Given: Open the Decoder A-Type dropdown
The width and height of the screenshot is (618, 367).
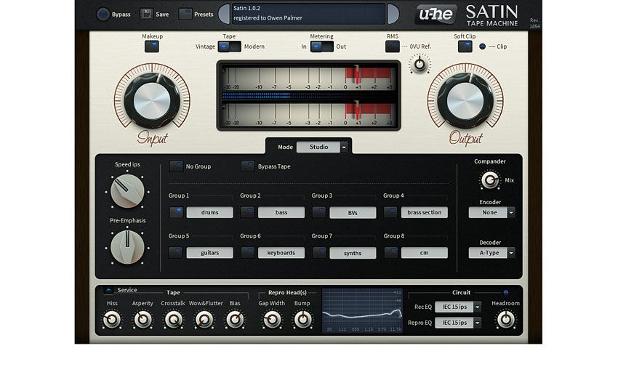Looking at the screenshot, I should (x=492, y=253).
